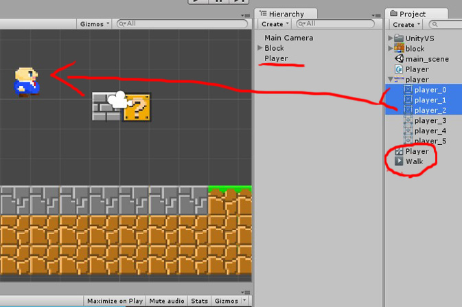The image size is (462, 307).
Task: Select the player_2 sprite icon
Action: [408, 110]
